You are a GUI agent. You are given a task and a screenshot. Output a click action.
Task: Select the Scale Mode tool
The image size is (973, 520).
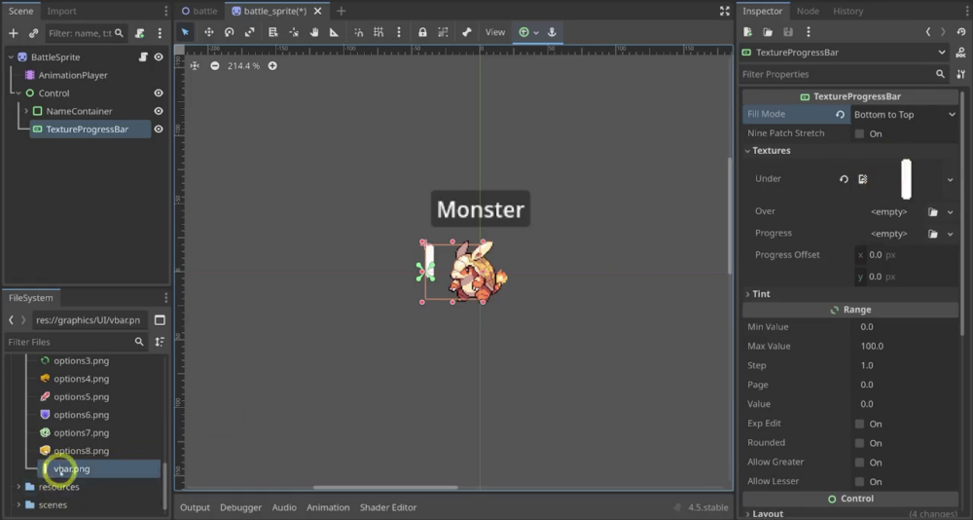click(x=249, y=32)
